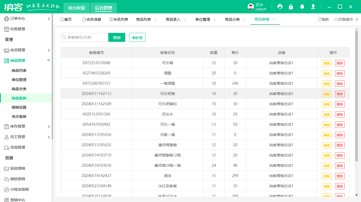Click the 衣服一箱 name cell
The image size is (361, 202).
[x=168, y=135]
